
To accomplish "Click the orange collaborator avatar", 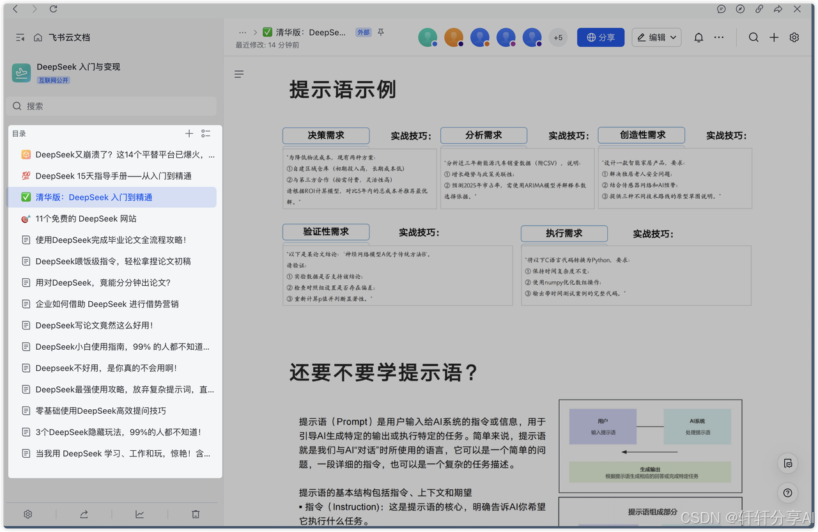I will [454, 38].
